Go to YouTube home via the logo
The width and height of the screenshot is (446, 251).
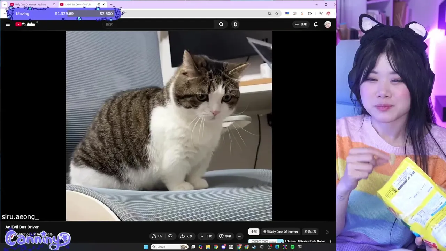pyautogui.click(x=25, y=24)
